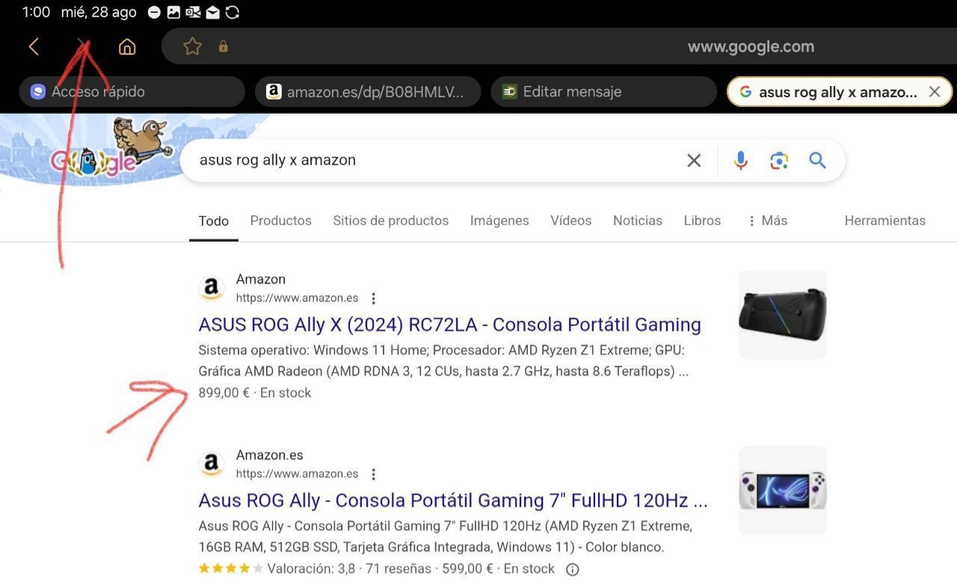957x586 pixels.
Task: Open the Herramientas search tools
Action: click(884, 220)
